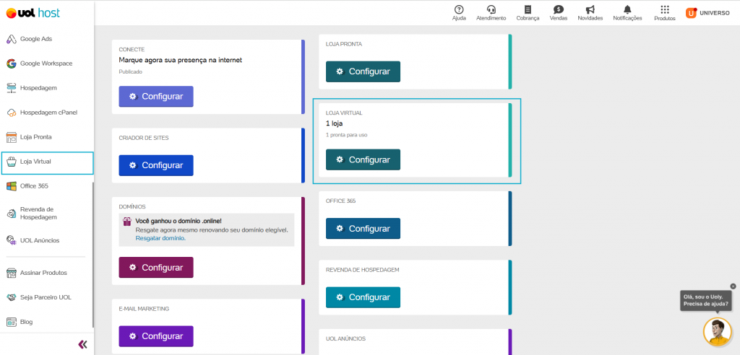
Task: Open Atendimento headset icon
Action: click(491, 9)
